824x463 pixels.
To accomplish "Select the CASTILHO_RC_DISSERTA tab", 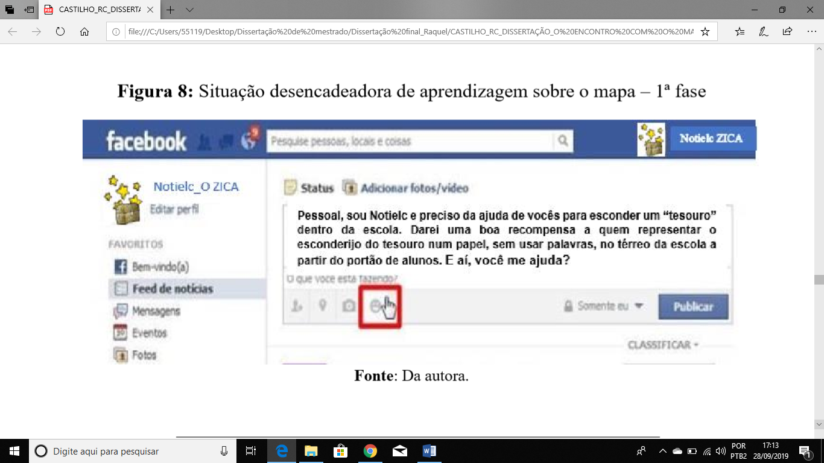I will [x=100, y=10].
